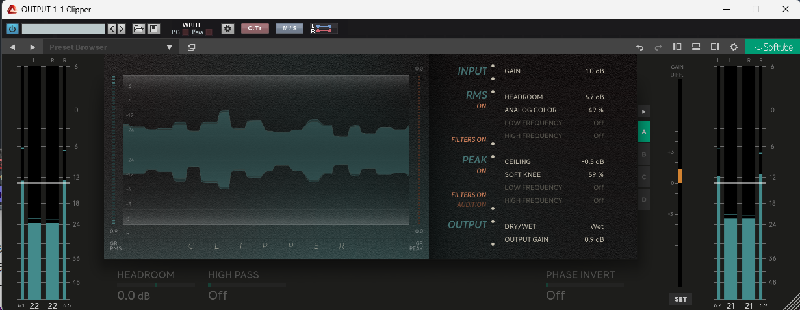Click the L/R channel routing icon
Image resolution: width=800 pixels, height=310 pixels.
(x=323, y=29)
